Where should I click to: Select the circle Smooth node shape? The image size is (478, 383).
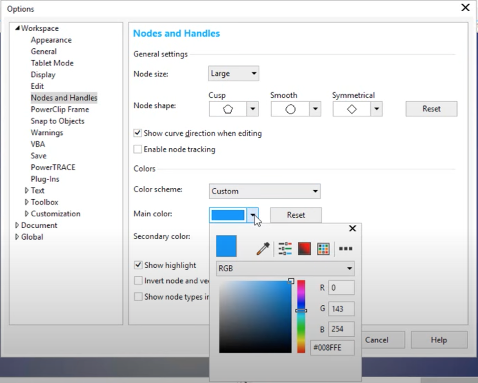click(x=290, y=109)
